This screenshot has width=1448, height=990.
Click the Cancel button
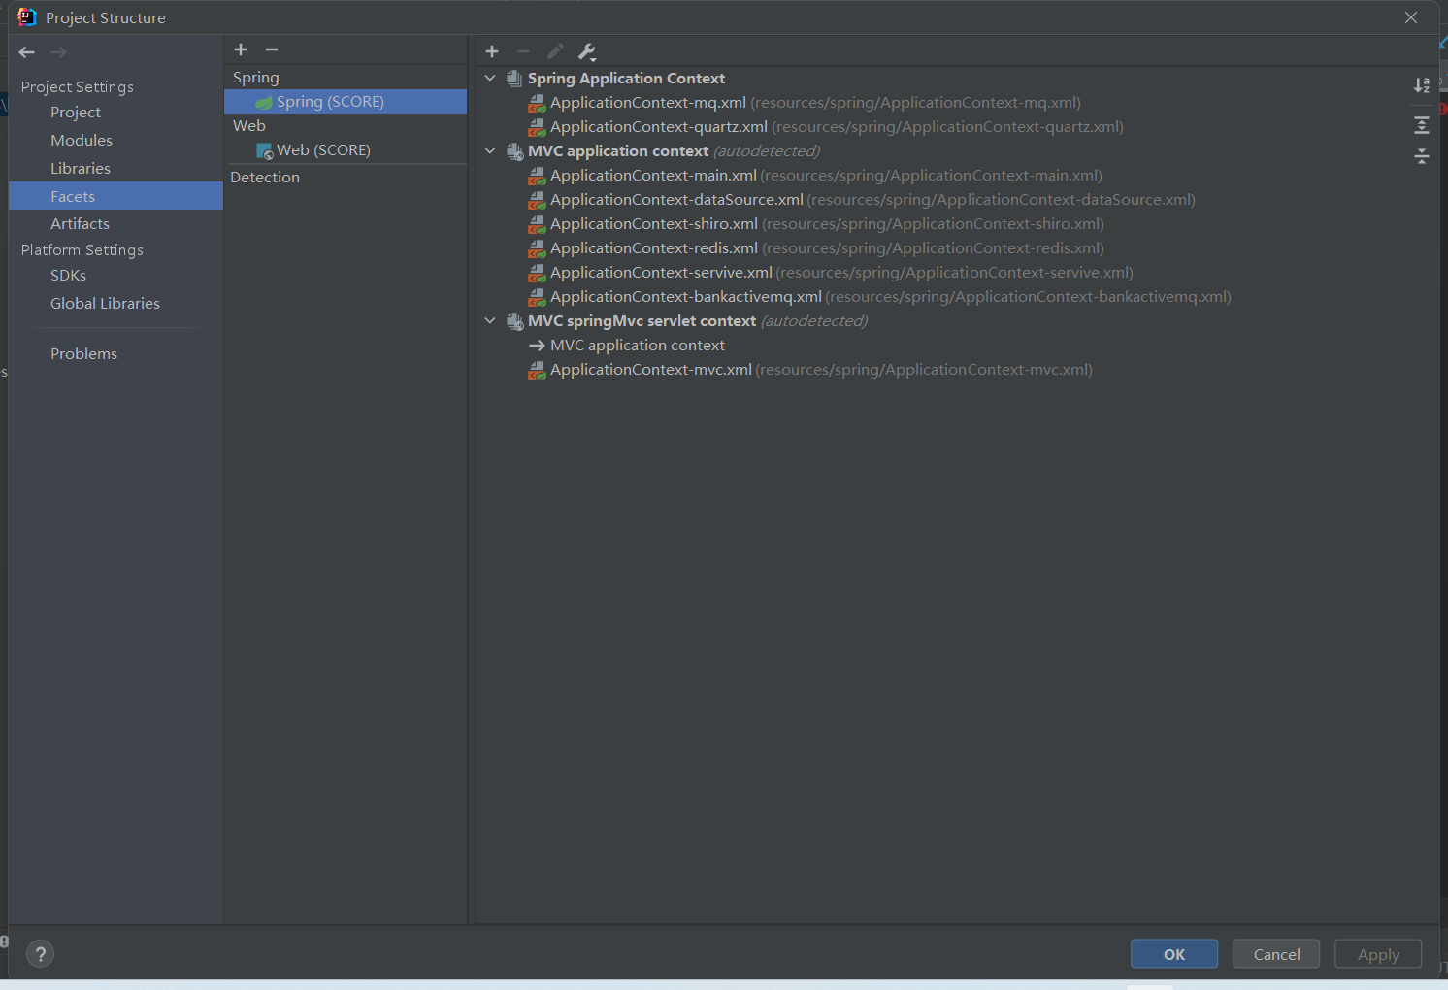point(1276,954)
